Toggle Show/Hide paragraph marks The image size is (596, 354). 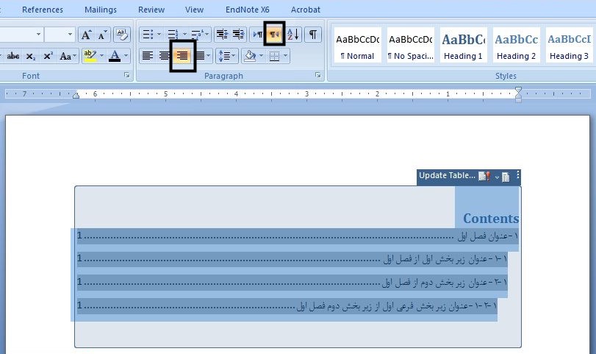pos(313,34)
